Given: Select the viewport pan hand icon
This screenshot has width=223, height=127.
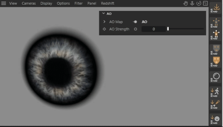Looking at the screenshot, I should point(186,3).
